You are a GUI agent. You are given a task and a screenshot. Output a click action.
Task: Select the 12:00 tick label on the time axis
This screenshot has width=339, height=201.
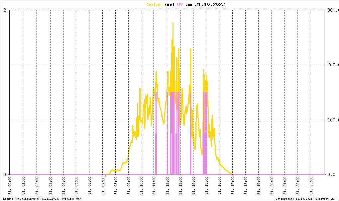pos(168,186)
